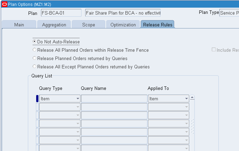The width and height of the screenshot is (239, 151).
Task: Select the Release Rules tab
Action: point(157,24)
